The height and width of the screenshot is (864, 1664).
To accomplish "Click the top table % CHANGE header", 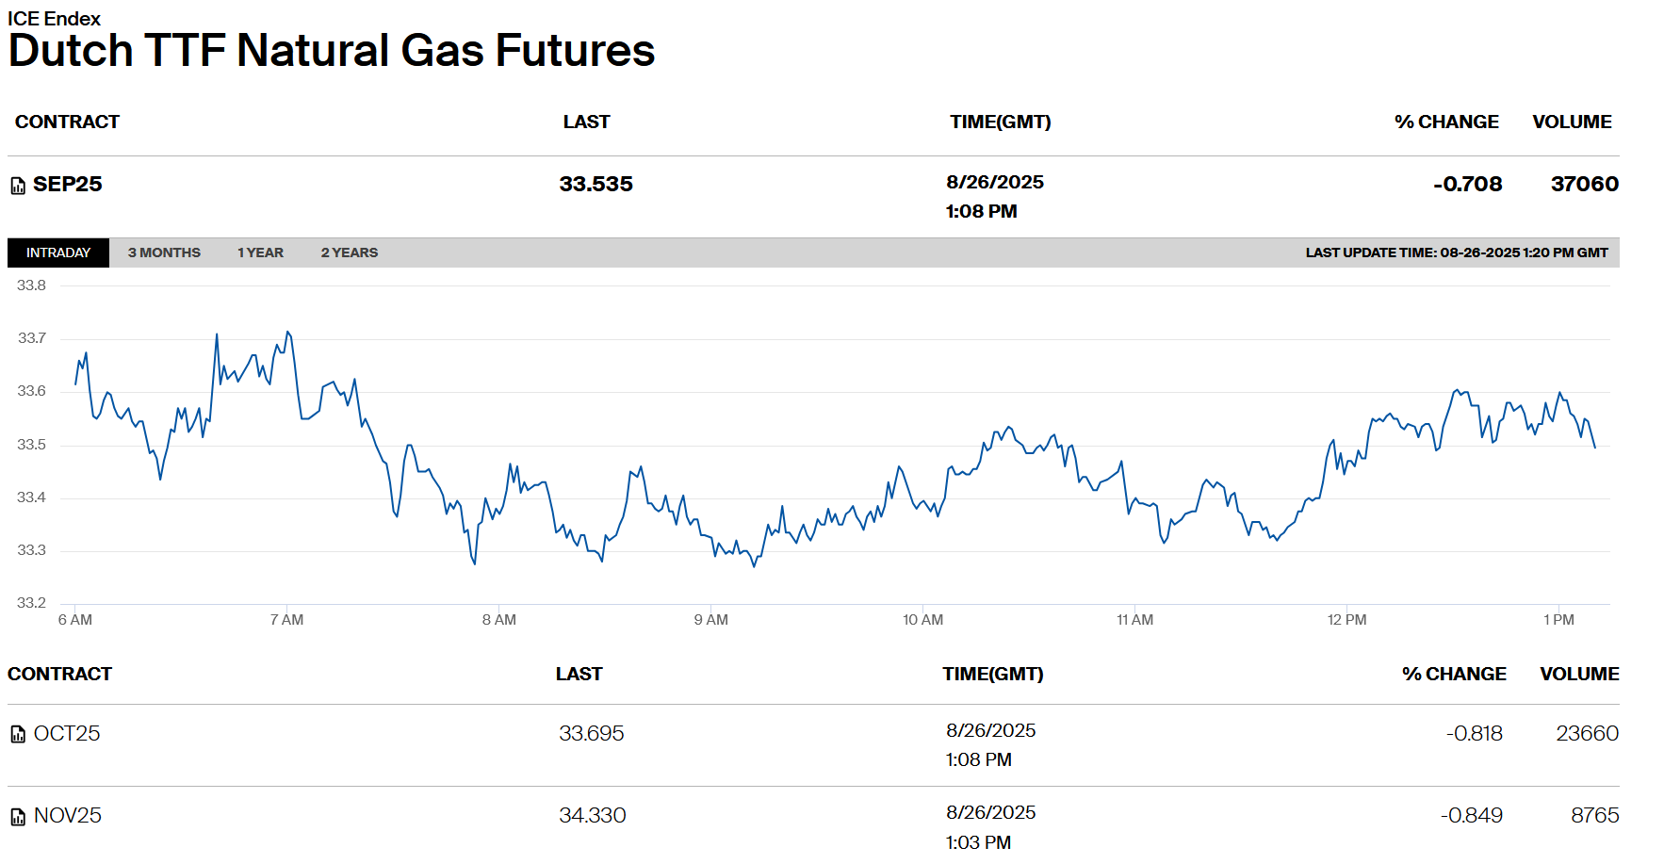I will [x=1446, y=122].
